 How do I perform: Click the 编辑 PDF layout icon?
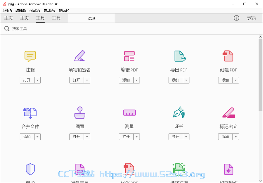pos(129,56)
